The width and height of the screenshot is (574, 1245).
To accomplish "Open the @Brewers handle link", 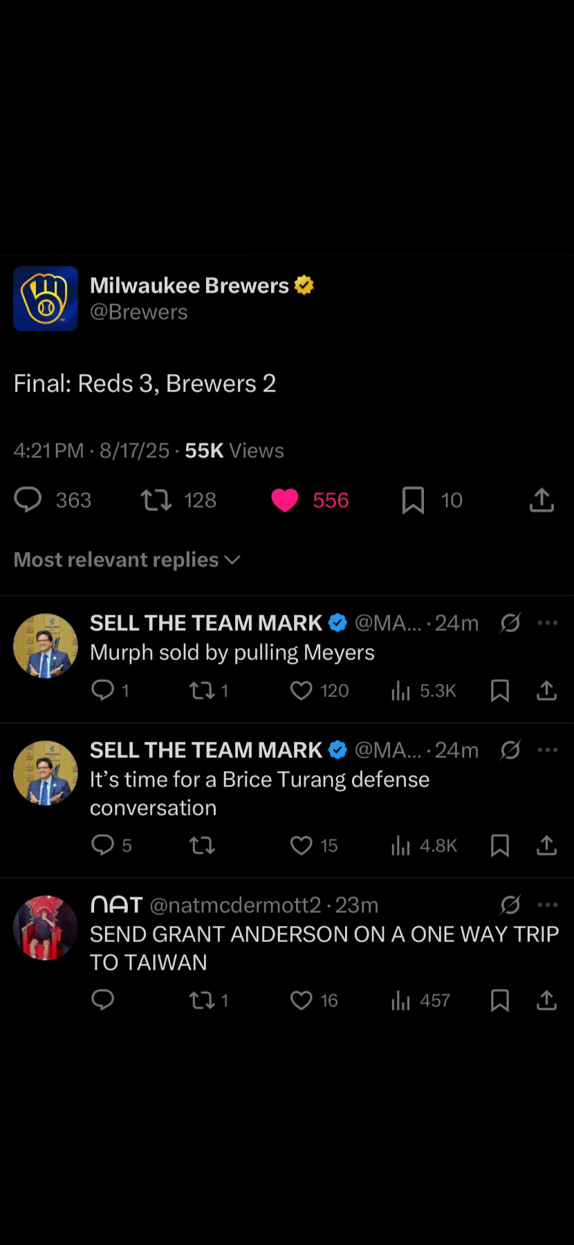I will tap(139, 312).
